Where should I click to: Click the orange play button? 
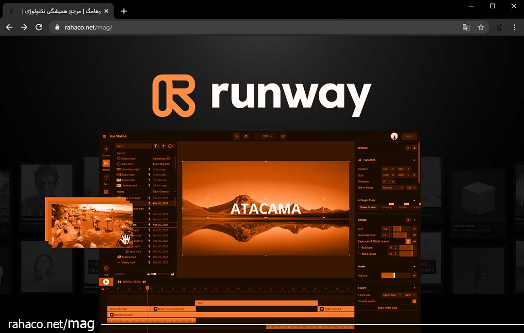coord(106,282)
